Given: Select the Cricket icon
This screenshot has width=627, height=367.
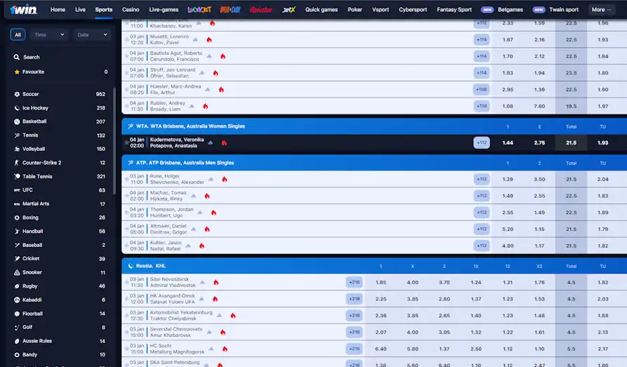Looking at the screenshot, I should tap(17, 259).
